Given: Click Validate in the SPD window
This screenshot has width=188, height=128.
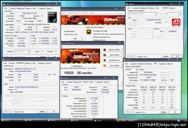Looking at the screenshot, I should point(164,112).
